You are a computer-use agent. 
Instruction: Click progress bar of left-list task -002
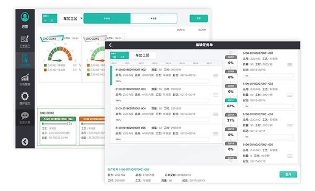162,81
